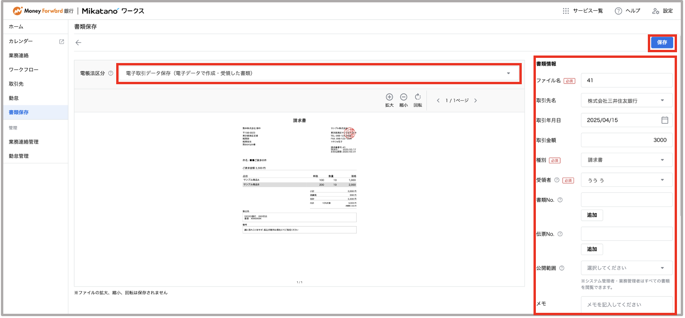
Task: Click the 管理 section label in sidebar
Action: 13,127
